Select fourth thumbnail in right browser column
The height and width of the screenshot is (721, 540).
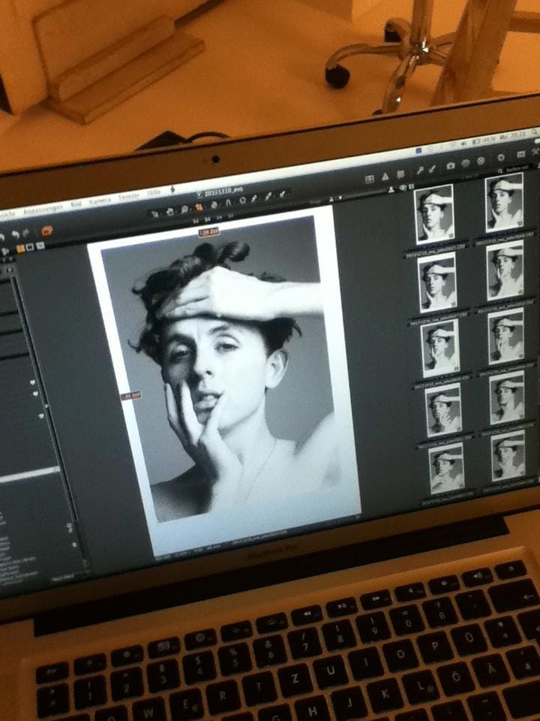(508, 398)
